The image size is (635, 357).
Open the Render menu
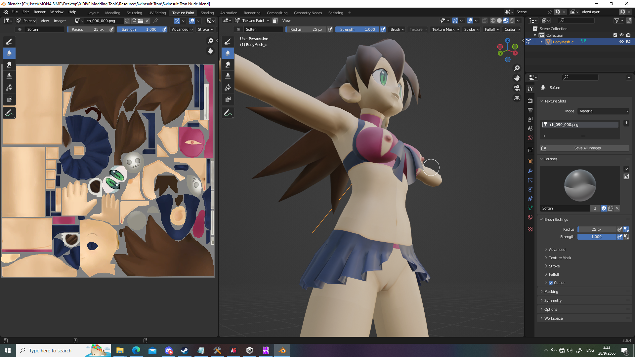[x=39, y=12]
